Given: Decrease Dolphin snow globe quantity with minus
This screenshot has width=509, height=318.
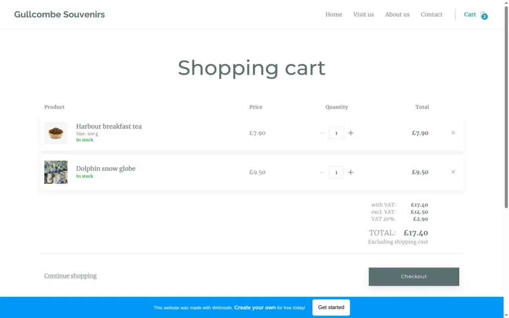Looking at the screenshot, I should tap(322, 172).
